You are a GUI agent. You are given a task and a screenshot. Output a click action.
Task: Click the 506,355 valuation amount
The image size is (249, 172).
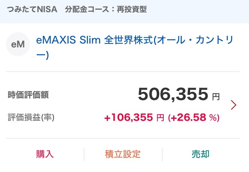coord(173,94)
